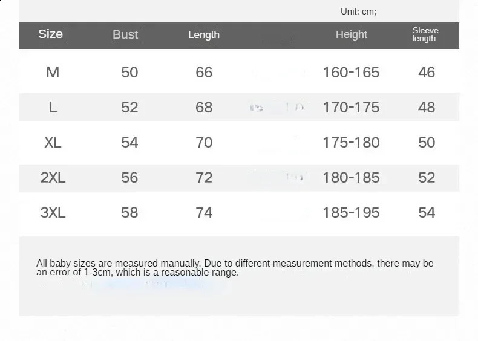
Task: Select the XL size row label
Action: [53, 143]
